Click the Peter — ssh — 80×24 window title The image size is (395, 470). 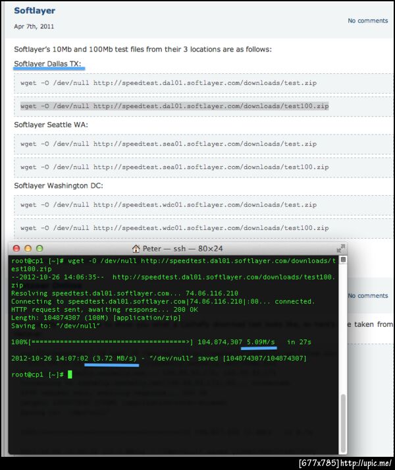click(182, 249)
